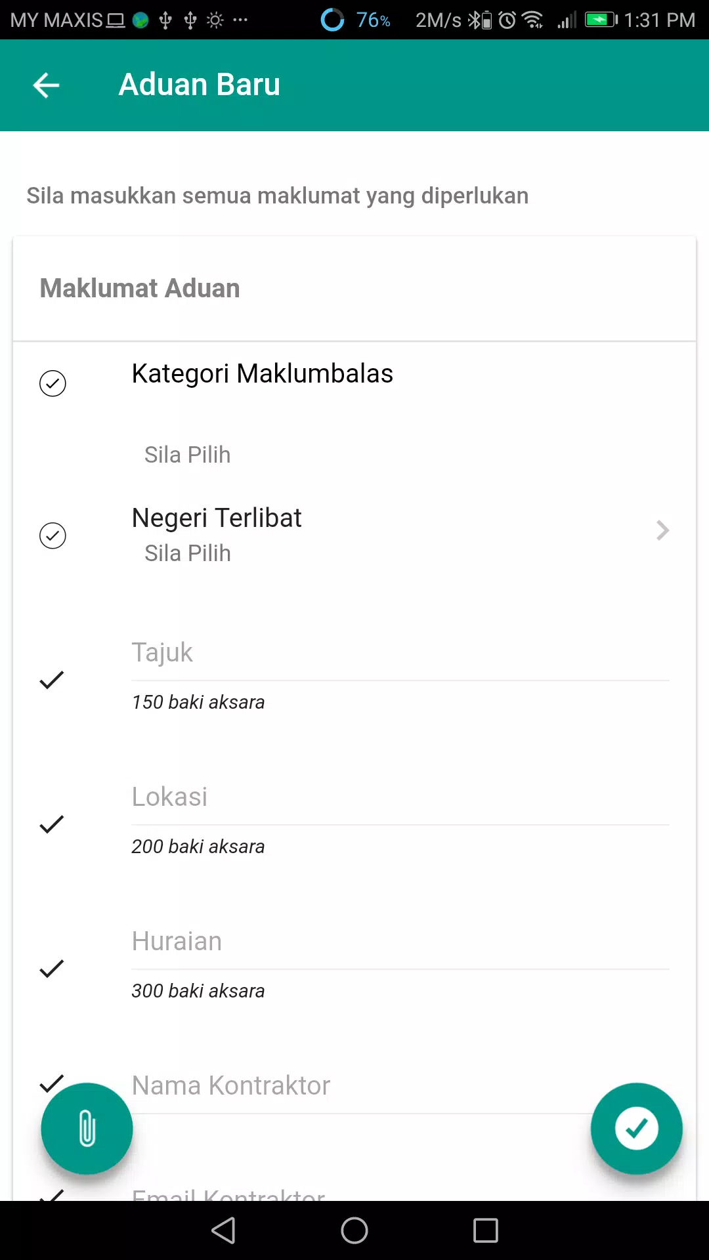The height and width of the screenshot is (1260, 709).
Task: Toggle circled check beside Negeri Terlibat
Action: 53,535
